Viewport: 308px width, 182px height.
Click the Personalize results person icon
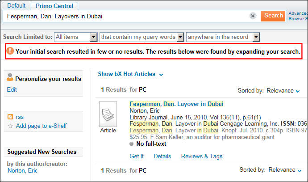(x=10, y=77)
